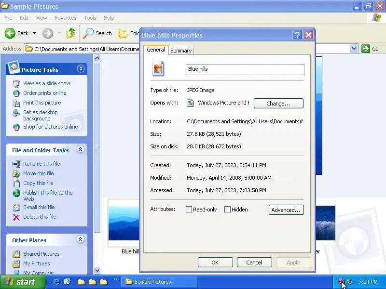Toggle the Folders toolbar button
The height and width of the screenshot is (289, 386).
pyautogui.click(x=128, y=33)
